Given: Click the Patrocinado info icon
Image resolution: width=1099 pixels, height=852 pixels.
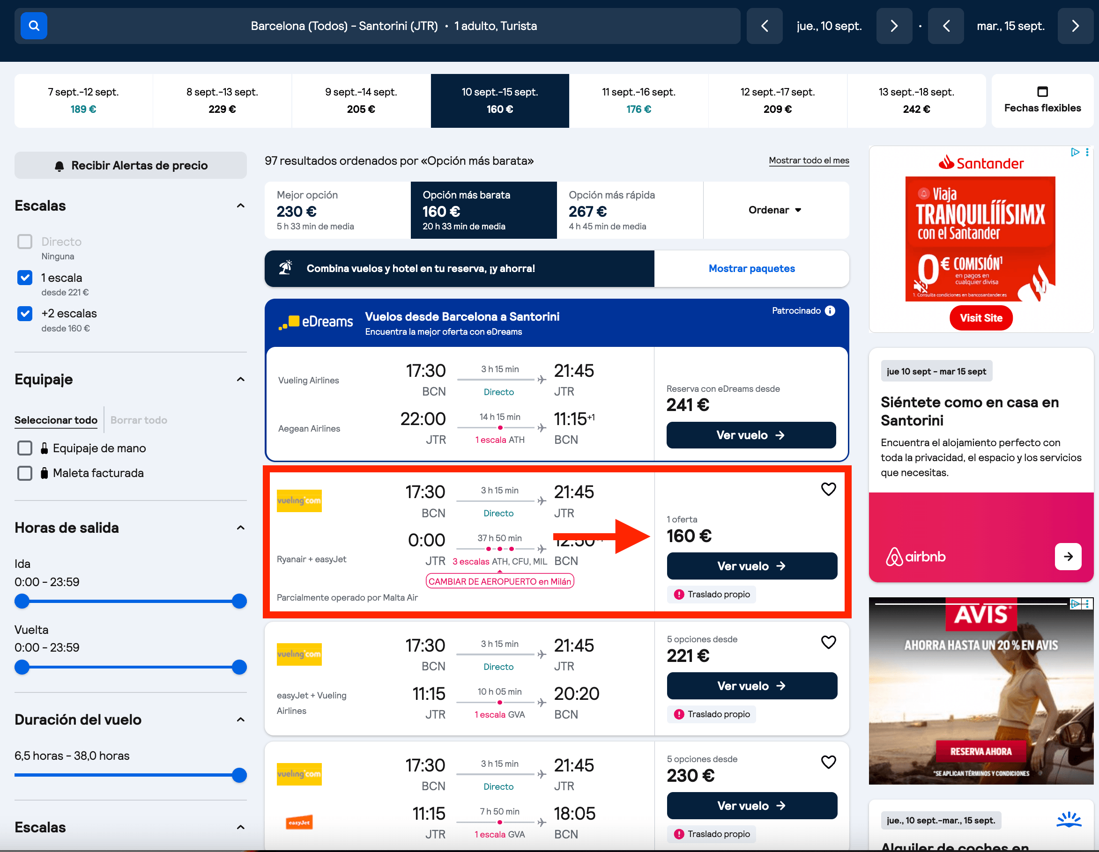Looking at the screenshot, I should (x=830, y=311).
